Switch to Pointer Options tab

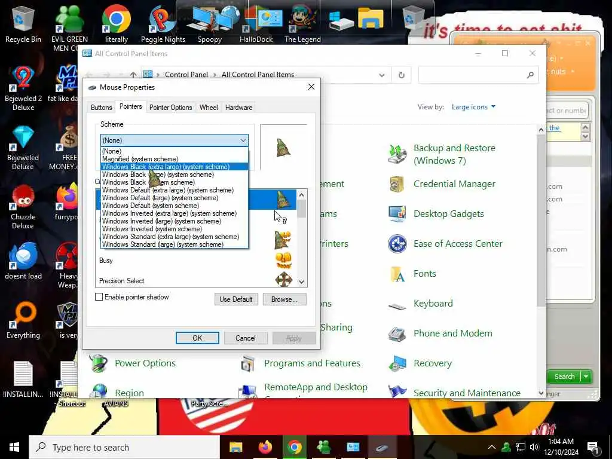tap(170, 108)
